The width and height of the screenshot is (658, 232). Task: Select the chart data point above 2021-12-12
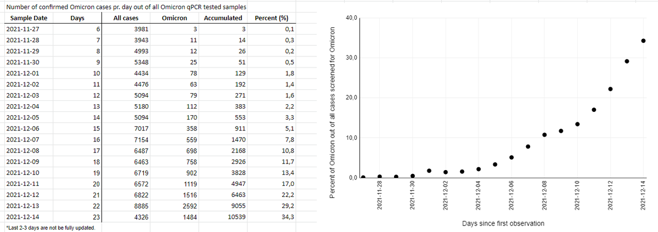pyautogui.click(x=610, y=89)
